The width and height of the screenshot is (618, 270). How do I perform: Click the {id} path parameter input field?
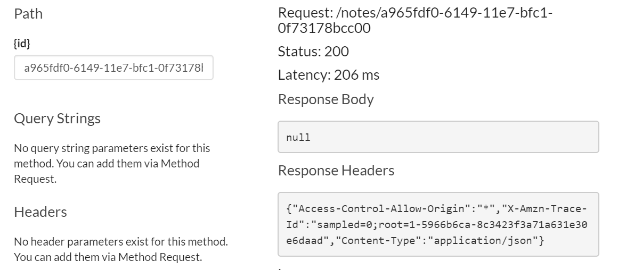tap(113, 67)
